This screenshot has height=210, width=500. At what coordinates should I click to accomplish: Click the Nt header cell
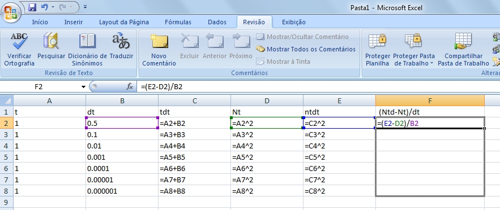click(x=267, y=112)
